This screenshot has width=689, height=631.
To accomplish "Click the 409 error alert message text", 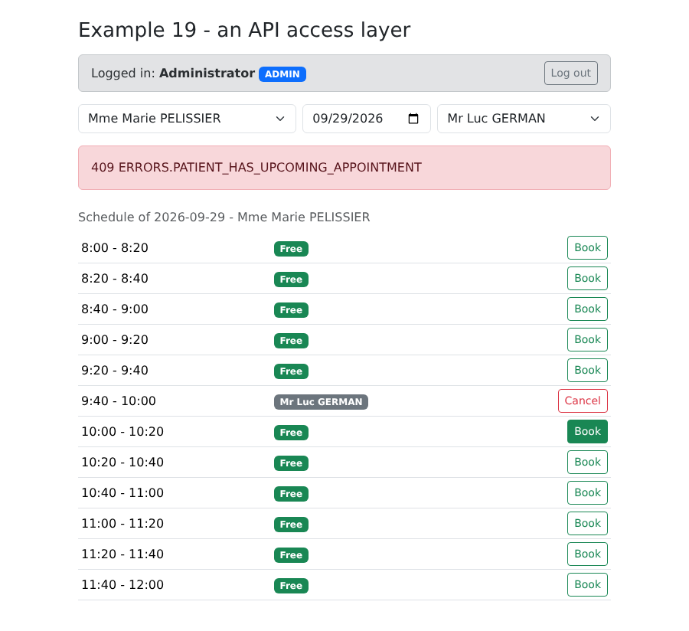I will click(256, 168).
